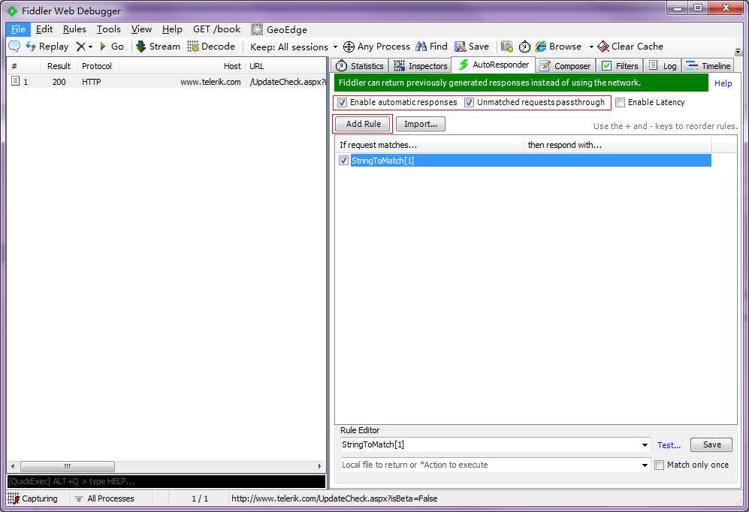Image resolution: width=749 pixels, height=512 pixels.
Task: Click Any Process target icon
Action: pos(349,47)
